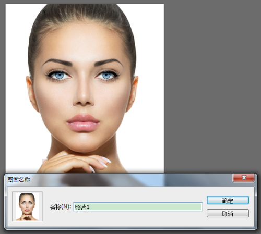Image resolution: width=261 pixels, height=234 pixels.
Task: Select the pattern preview thumbnail in dialog
Action: pyautogui.click(x=27, y=206)
